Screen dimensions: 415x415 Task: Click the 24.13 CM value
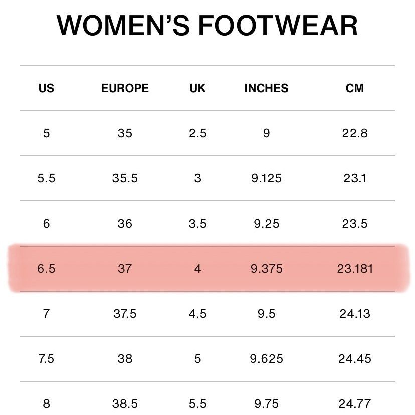point(355,314)
